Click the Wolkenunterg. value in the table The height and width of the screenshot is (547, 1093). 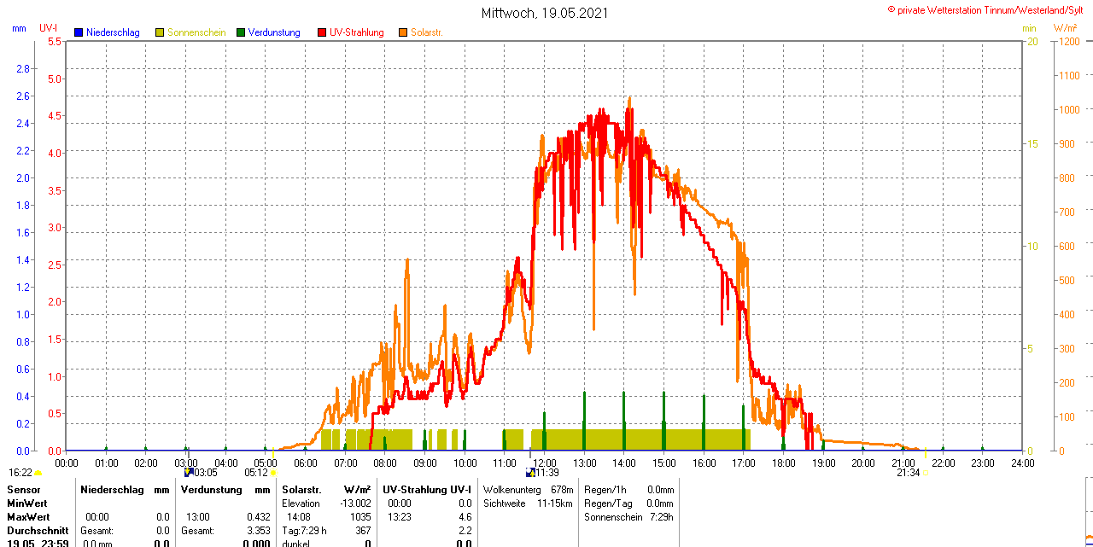point(562,490)
